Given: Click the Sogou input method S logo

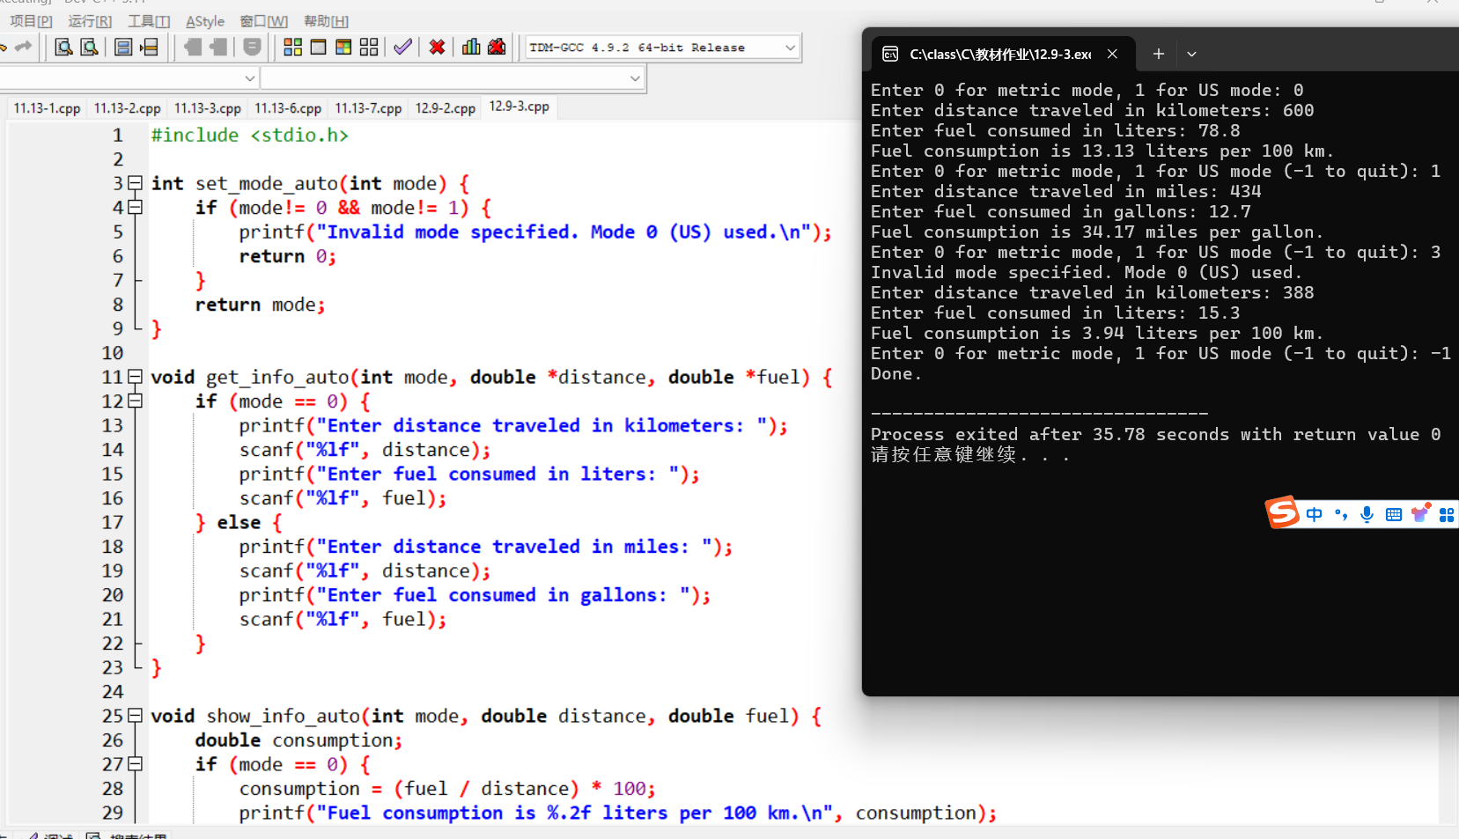Looking at the screenshot, I should [x=1282, y=512].
